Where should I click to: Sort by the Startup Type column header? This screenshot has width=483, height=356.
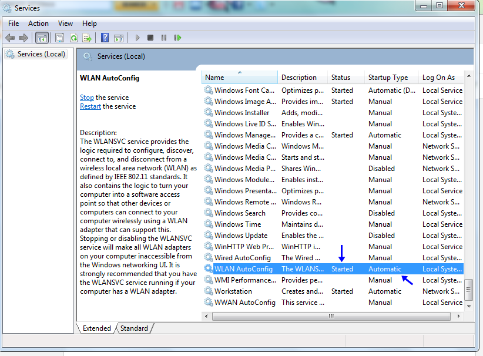pos(391,78)
